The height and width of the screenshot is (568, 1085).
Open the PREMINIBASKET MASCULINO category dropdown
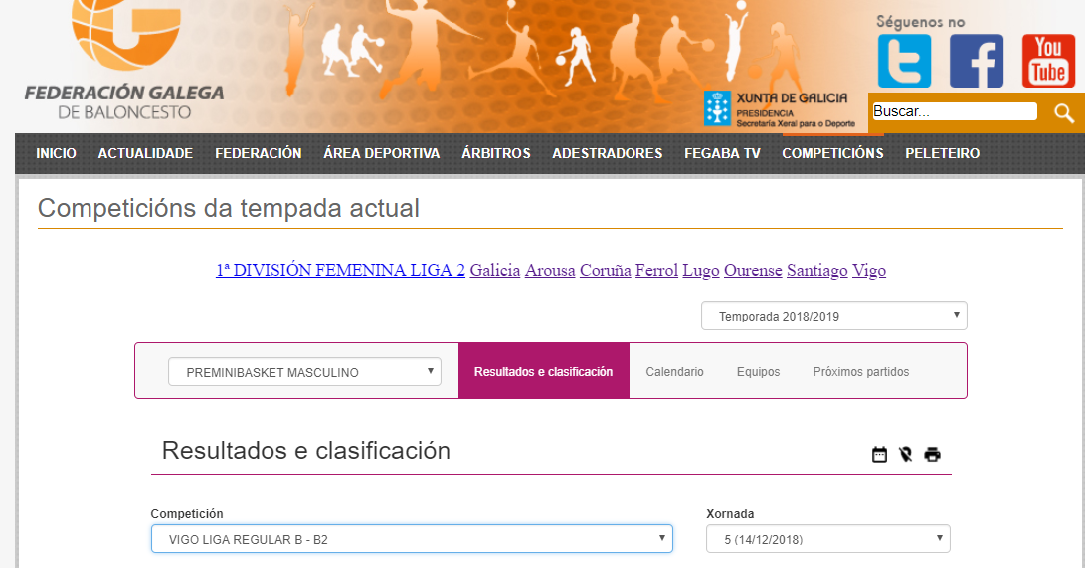[x=304, y=372]
